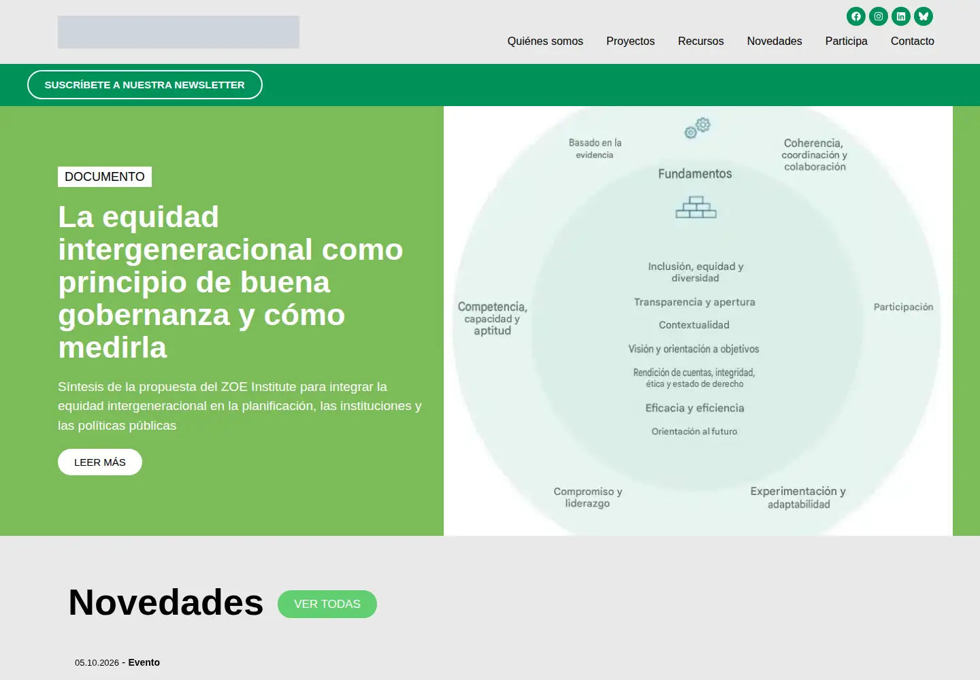Navigate to the Contacto page
This screenshot has height=680, width=980.
pos(913,41)
